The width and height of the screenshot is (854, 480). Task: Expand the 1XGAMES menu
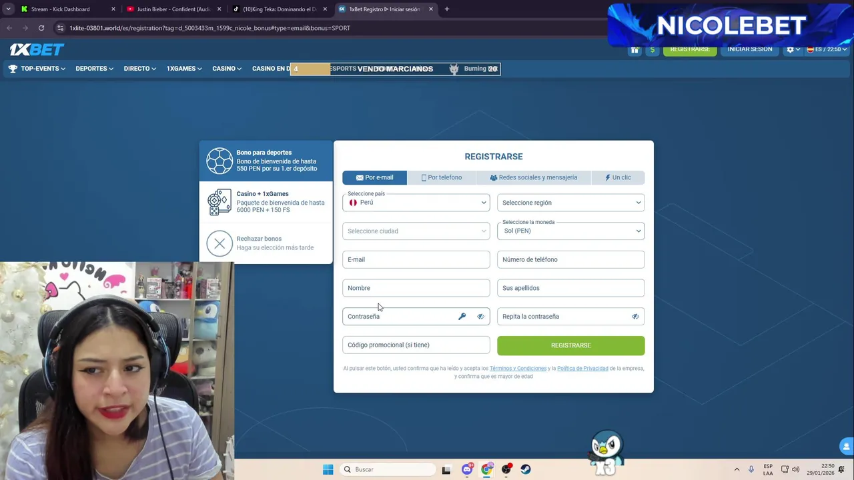point(184,69)
